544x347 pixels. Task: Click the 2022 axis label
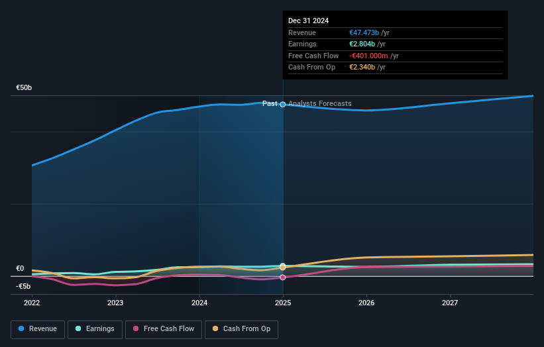click(32, 303)
